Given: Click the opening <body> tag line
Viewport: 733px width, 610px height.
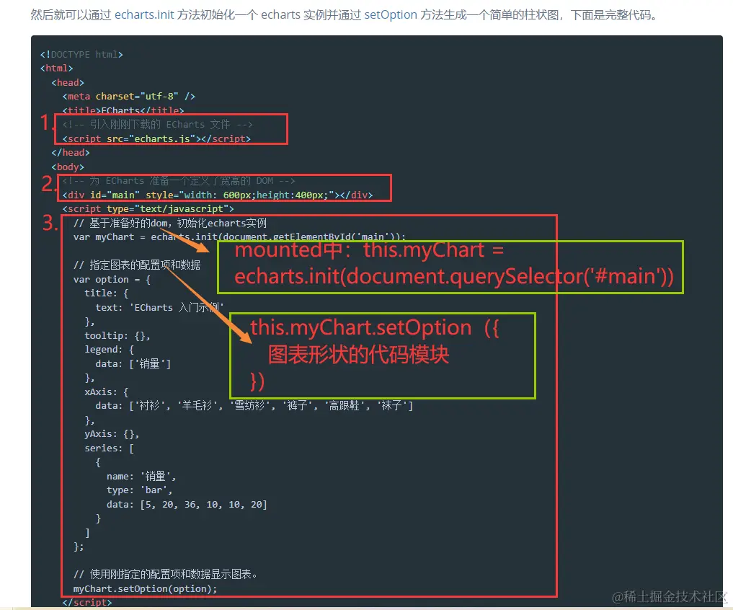Looking at the screenshot, I should tap(68, 167).
